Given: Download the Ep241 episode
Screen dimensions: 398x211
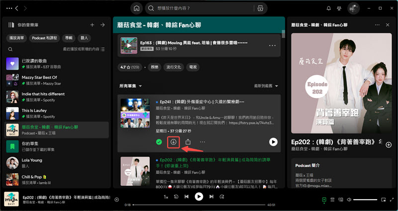Looking at the screenshot, I should pyautogui.click(x=173, y=142).
